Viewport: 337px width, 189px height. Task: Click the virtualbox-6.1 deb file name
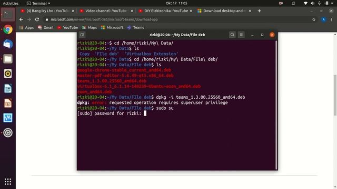[139, 86]
